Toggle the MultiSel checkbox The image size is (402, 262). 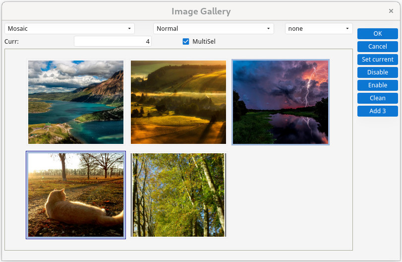pyautogui.click(x=186, y=41)
